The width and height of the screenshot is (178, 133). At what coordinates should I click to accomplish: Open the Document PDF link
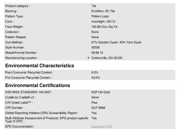tap(102, 126)
